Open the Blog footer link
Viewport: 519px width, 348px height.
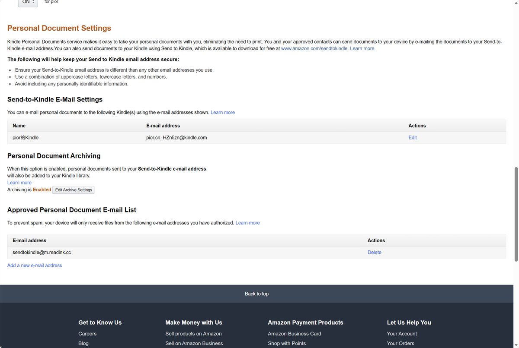(x=83, y=343)
